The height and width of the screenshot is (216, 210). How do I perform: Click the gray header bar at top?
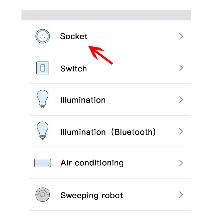pyautogui.click(x=106, y=15)
